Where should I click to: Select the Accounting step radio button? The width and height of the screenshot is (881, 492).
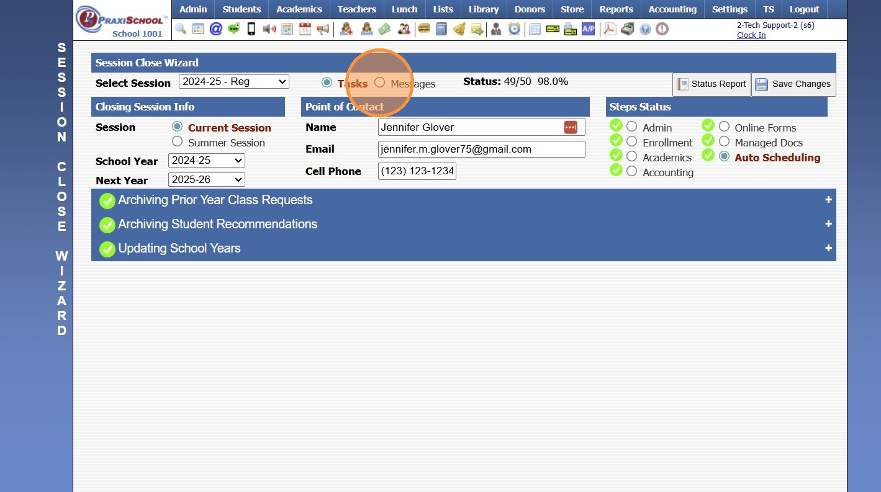(631, 171)
